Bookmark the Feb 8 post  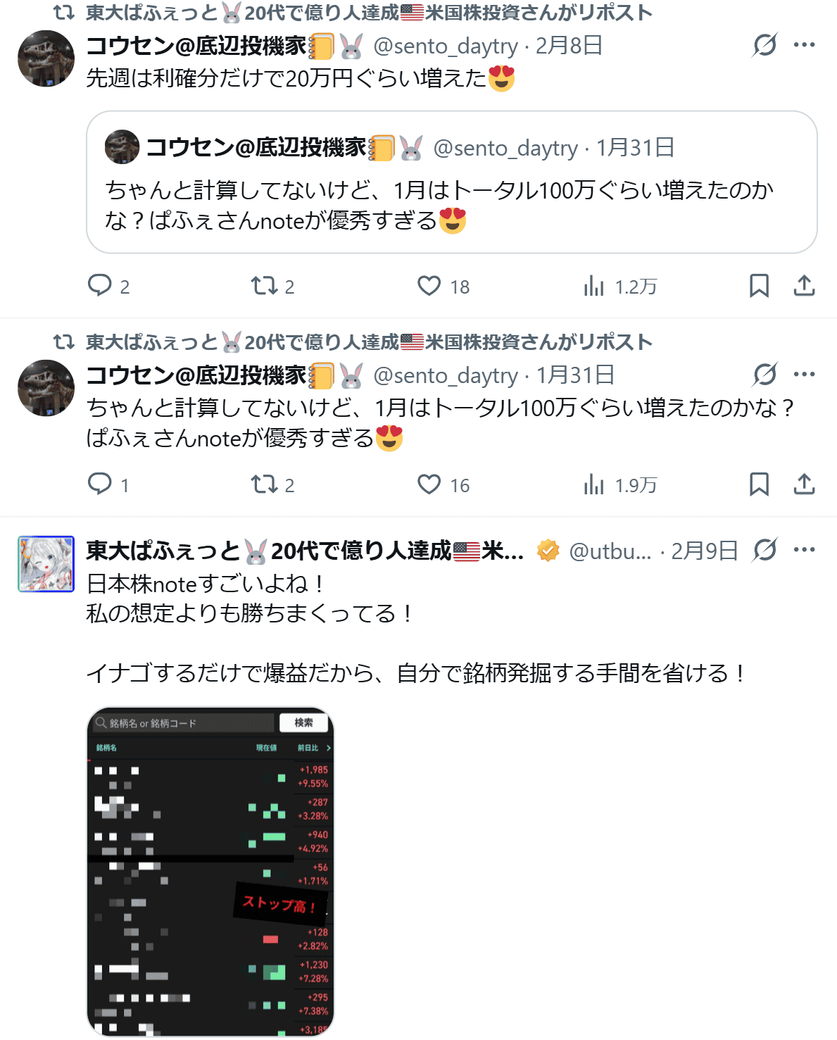[759, 286]
